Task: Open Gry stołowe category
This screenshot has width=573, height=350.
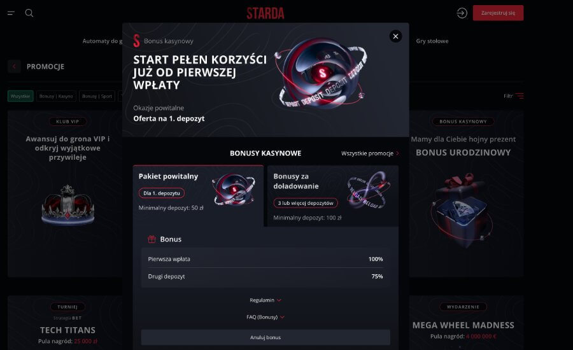Action: click(432, 41)
